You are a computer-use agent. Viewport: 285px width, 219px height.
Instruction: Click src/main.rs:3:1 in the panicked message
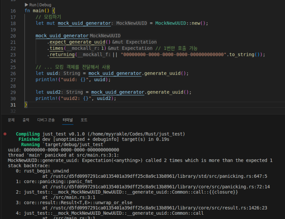96,155
